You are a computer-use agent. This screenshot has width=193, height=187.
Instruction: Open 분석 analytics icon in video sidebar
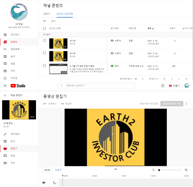[5, 141]
